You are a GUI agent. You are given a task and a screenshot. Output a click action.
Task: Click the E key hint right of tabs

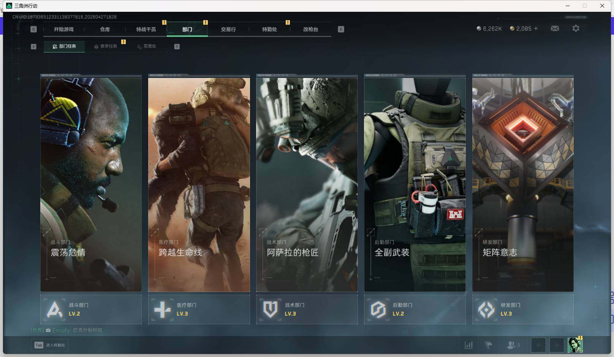[341, 29]
